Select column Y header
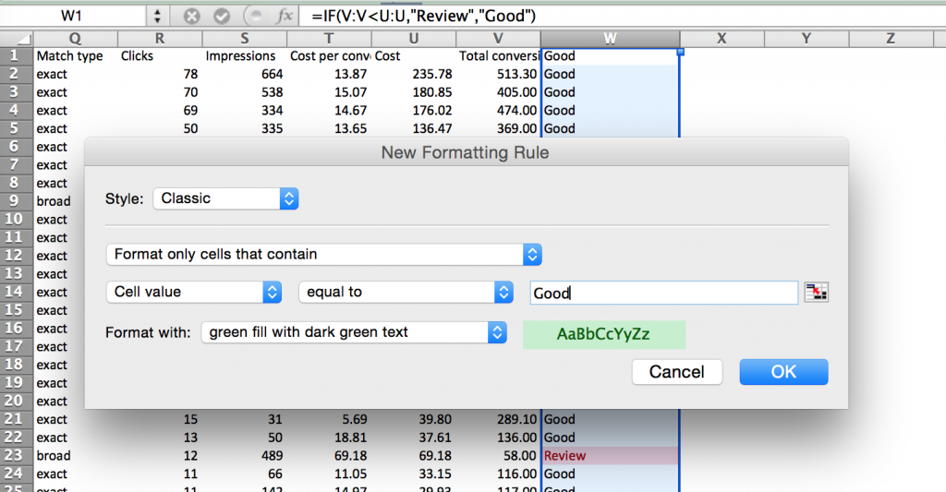 click(806, 39)
